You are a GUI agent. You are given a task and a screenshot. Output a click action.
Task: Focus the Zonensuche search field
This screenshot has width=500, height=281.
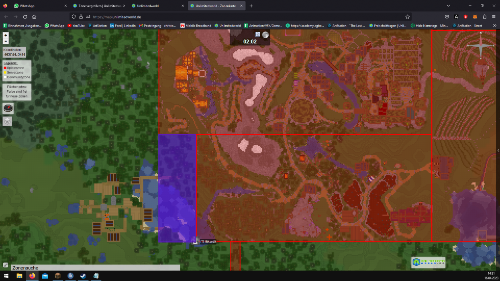(96, 268)
